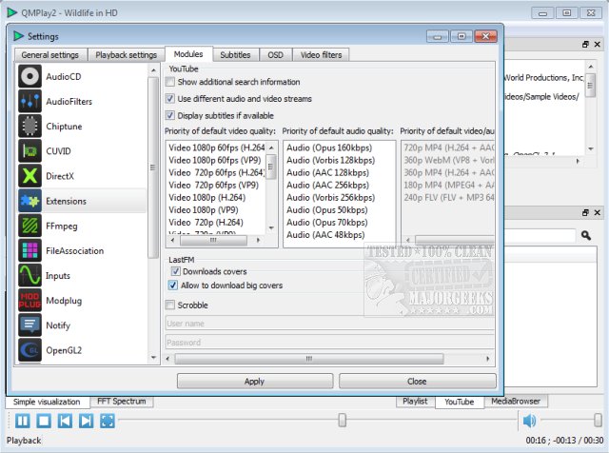Select the AudioCD module icon
The height and width of the screenshot is (453, 609).
click(29, 76)
